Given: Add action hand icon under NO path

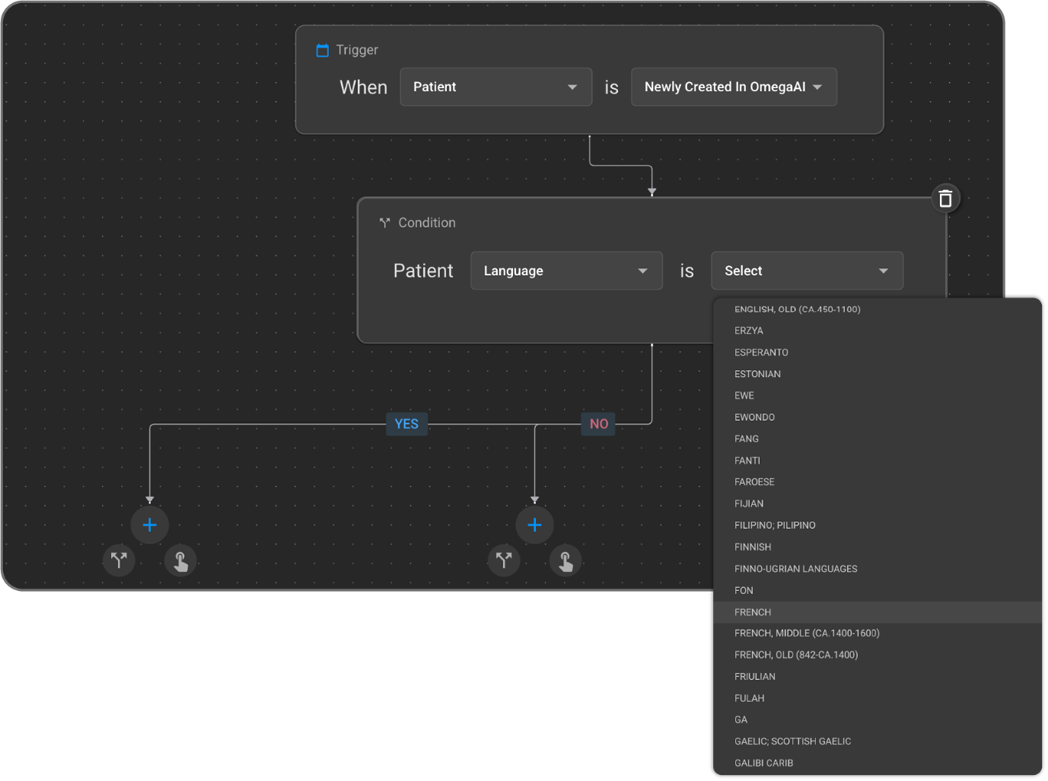Looking at the screenshot, I should tap(565, 561).
